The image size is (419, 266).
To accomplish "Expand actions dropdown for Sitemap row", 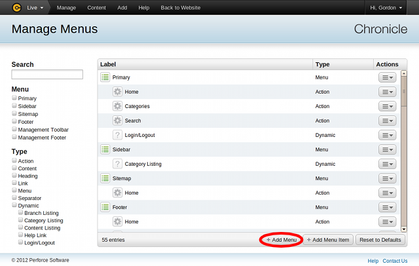I will 388,178.
